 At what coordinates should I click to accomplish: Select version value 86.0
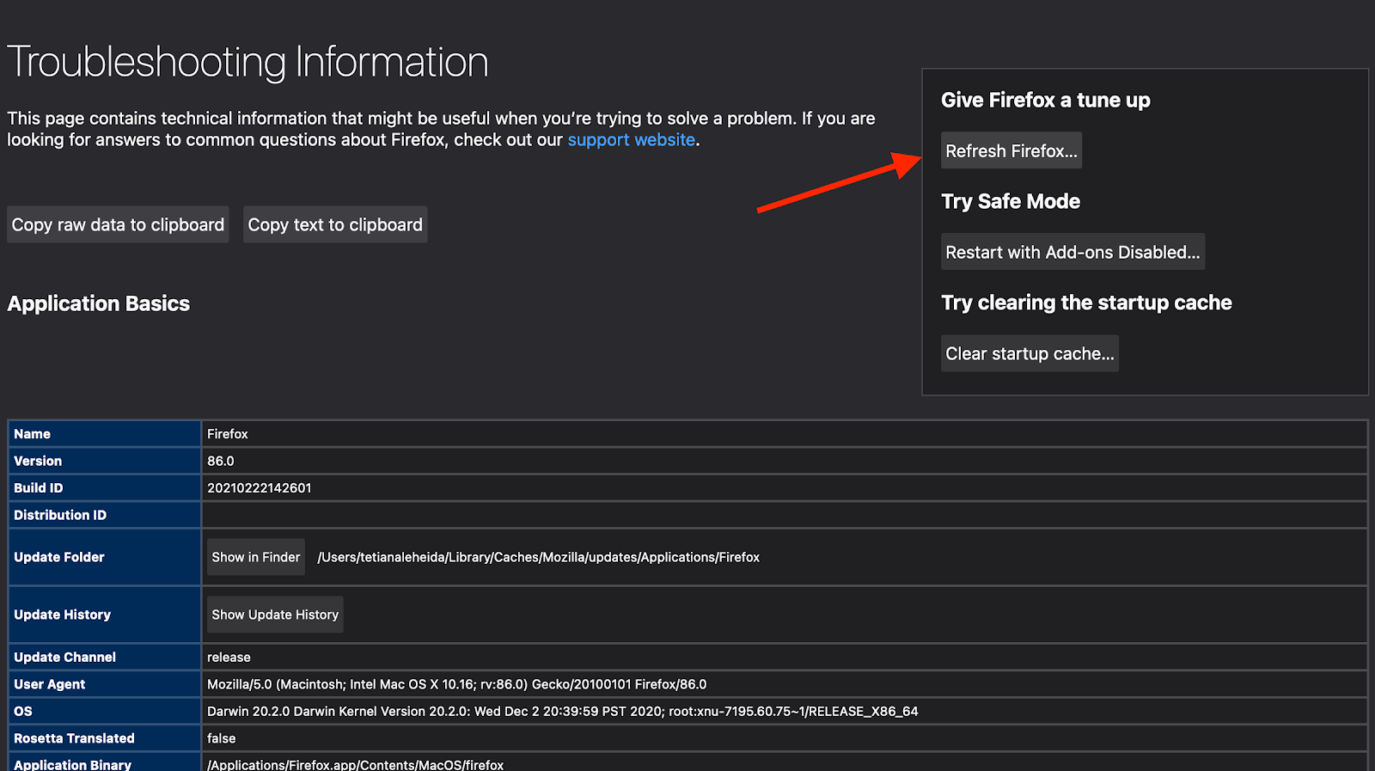pyautogui.click(x=221, y=461)
